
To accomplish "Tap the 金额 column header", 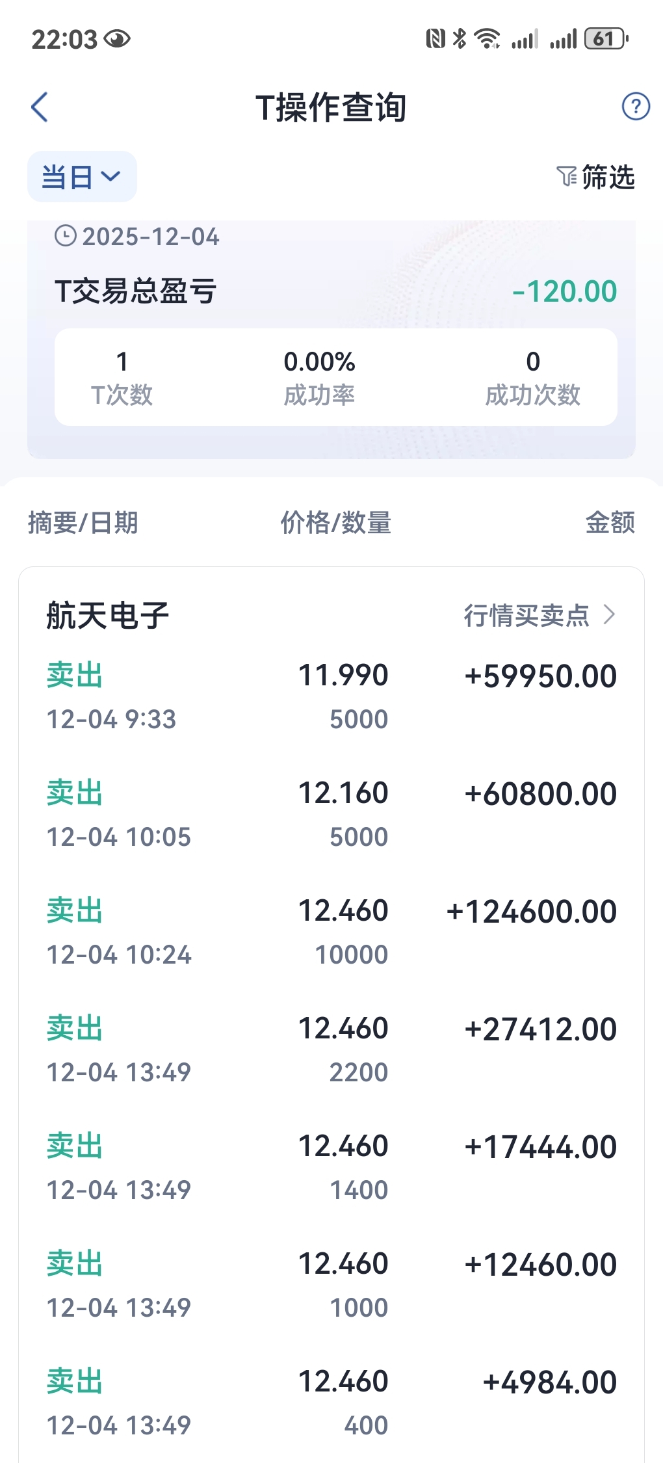I will 610,523.
